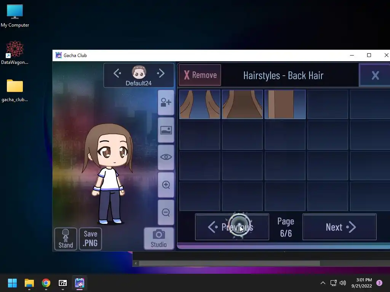Open the taskbar clock showing 3:01 PM

(x=362, y=283)
